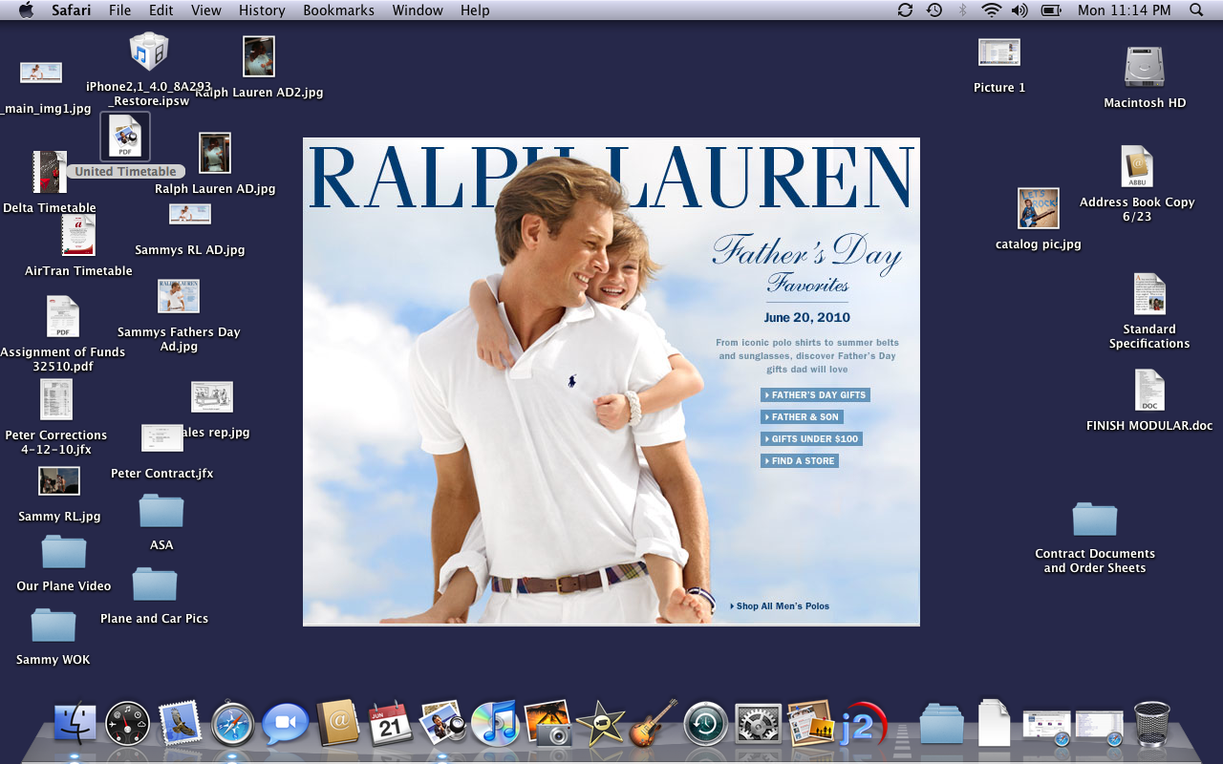This screenshot has height=764, width=1223.
Task: Select the ASA folder on desktop
Action: tap(161, 511)
